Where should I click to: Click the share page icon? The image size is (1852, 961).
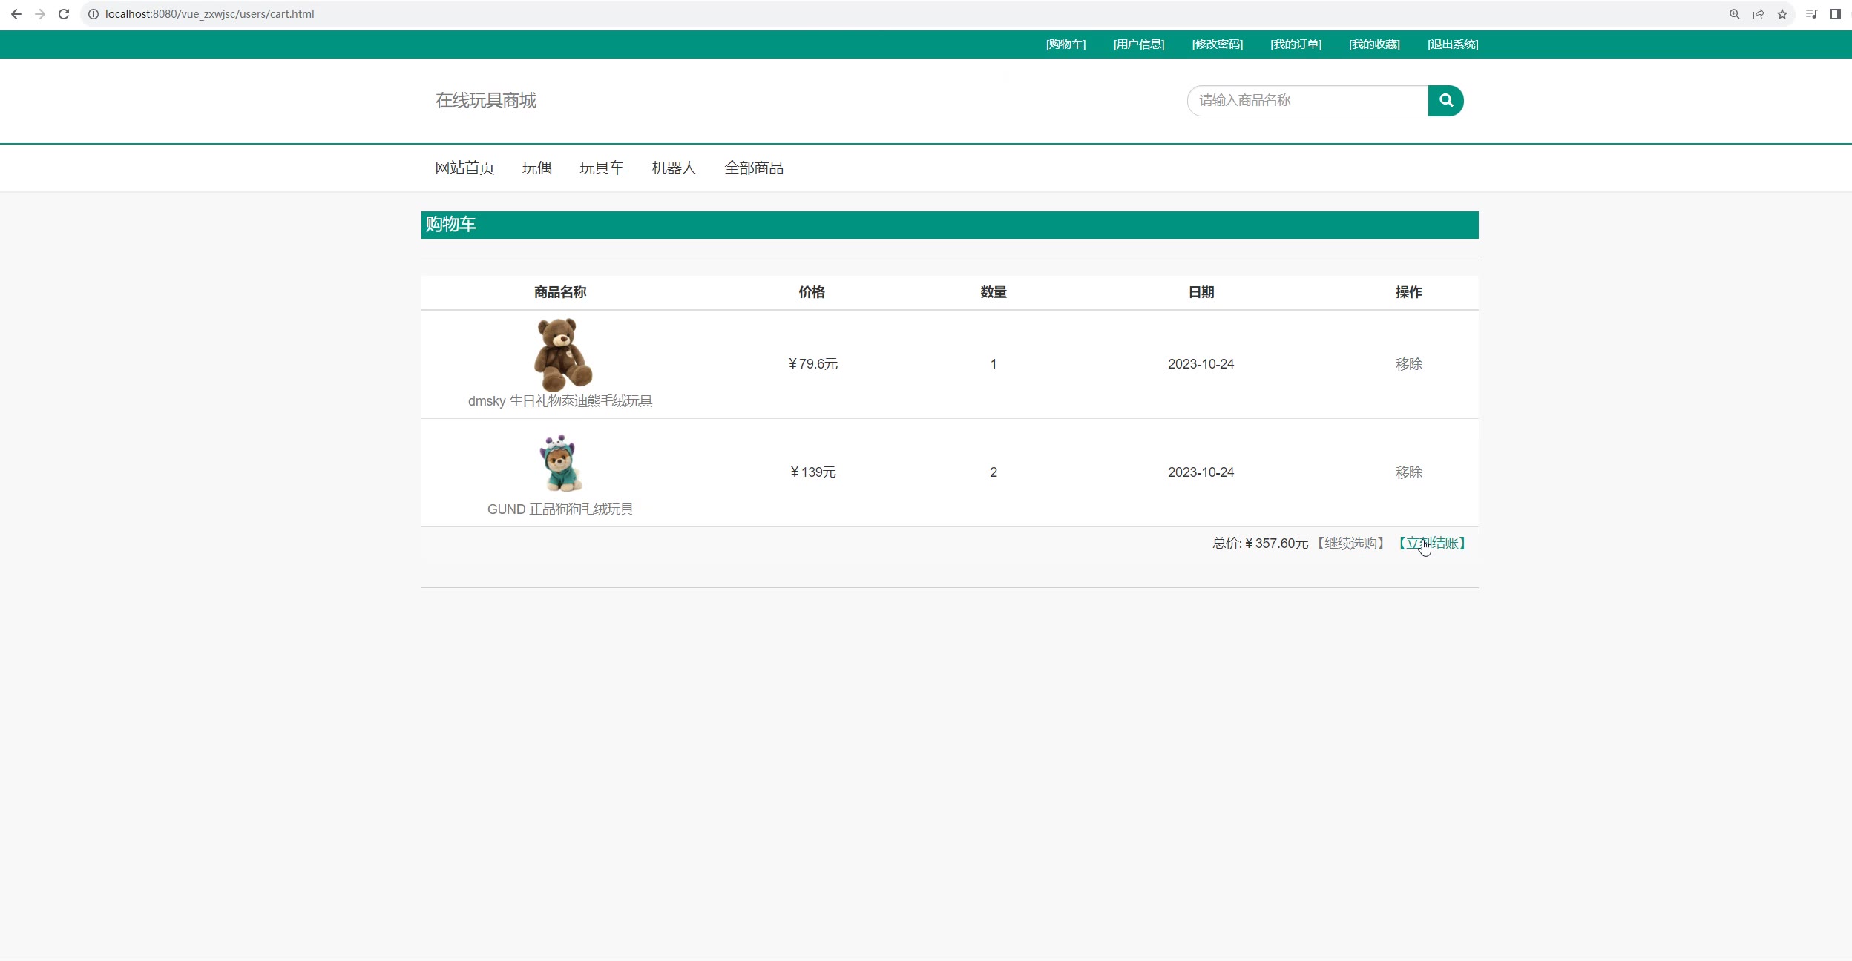(1758, 14)
